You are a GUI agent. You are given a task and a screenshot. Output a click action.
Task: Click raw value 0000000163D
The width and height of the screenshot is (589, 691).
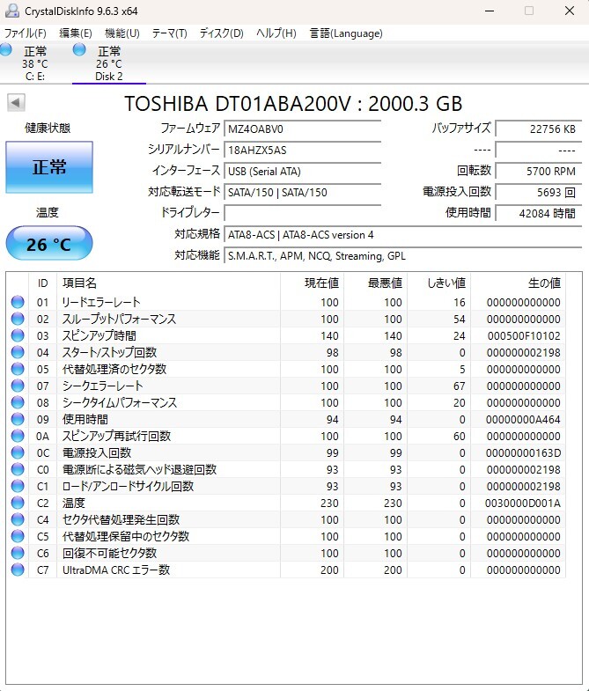click(523, 453)
